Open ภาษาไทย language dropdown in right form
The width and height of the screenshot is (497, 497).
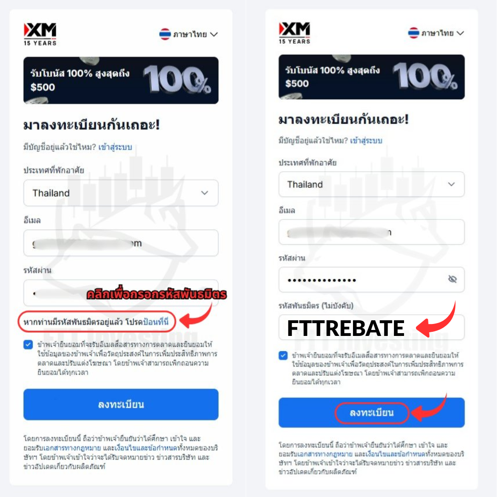tap(436, 33)
